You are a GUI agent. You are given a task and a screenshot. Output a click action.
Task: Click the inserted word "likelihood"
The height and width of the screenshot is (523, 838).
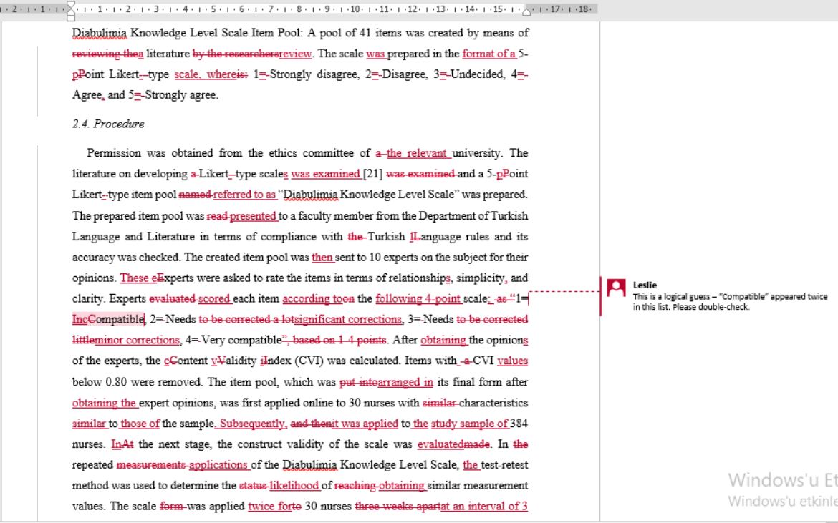click(x=294, y=486)
